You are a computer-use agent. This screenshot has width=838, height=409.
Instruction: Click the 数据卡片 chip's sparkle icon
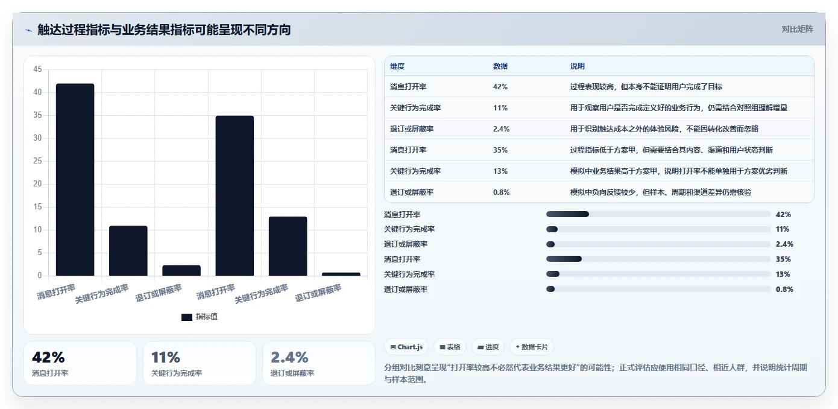518,347
